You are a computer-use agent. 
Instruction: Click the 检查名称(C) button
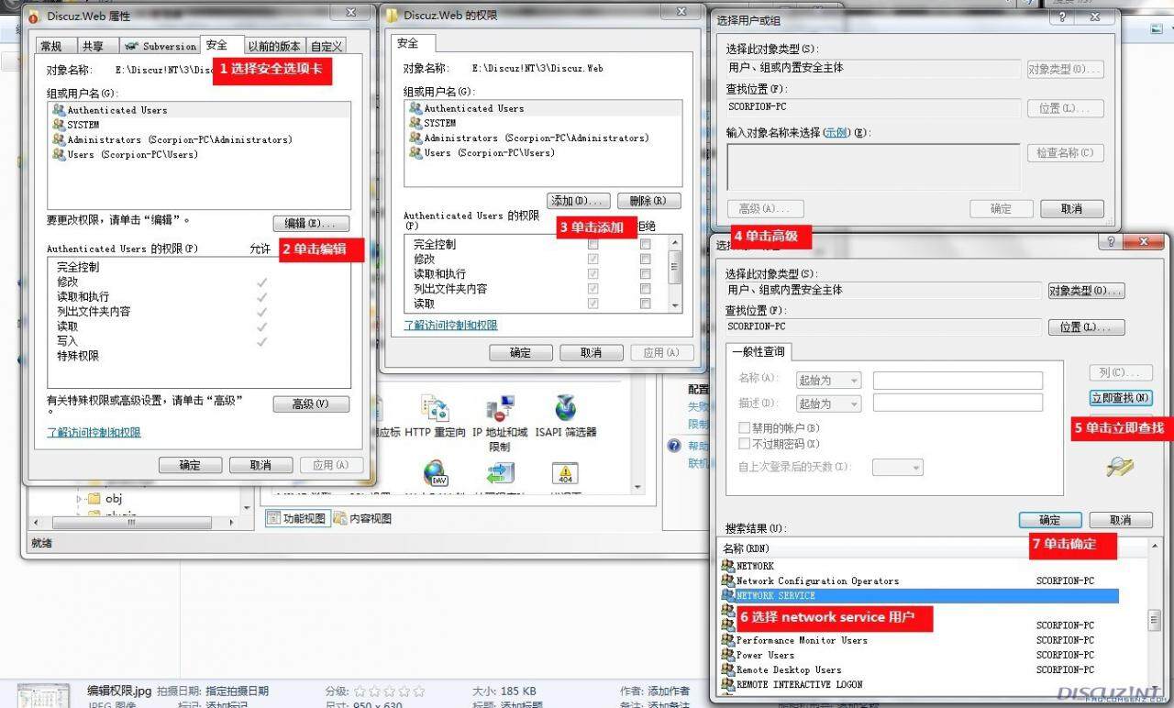point(1065,153)
